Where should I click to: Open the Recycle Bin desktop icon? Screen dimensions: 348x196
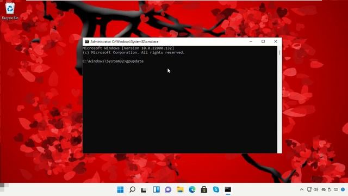tap(10, 11)
